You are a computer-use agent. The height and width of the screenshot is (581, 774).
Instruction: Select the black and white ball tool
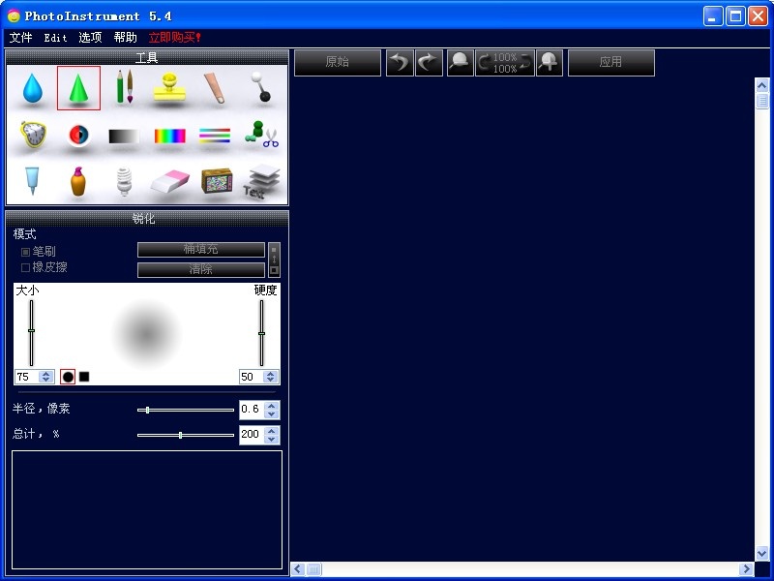pos(260,87)
